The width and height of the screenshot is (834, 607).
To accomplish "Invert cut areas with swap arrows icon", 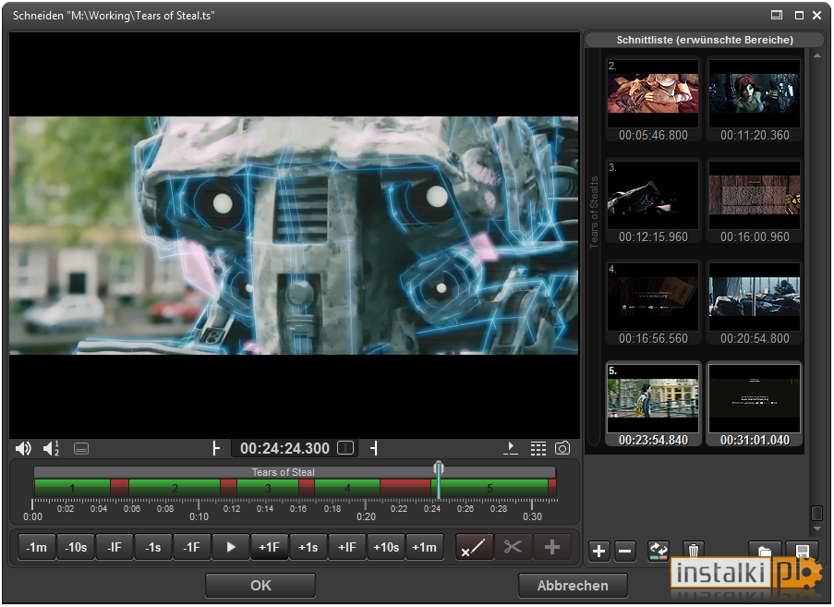I will (658, 552).
